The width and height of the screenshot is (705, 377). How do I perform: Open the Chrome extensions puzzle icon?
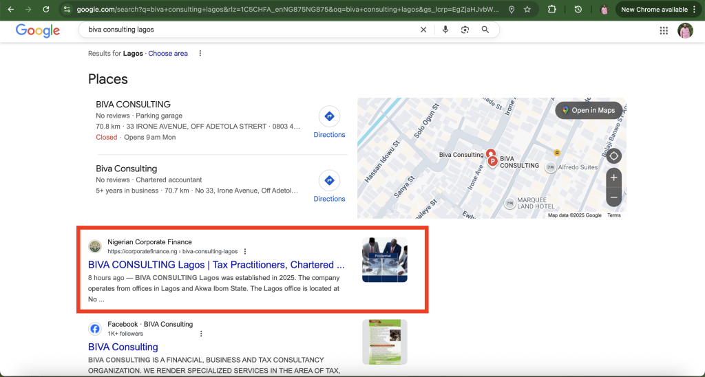pos(552,10)
